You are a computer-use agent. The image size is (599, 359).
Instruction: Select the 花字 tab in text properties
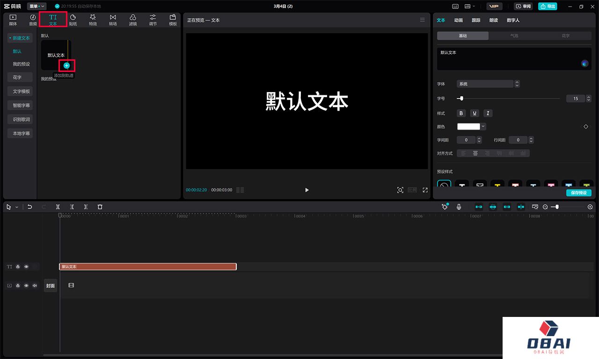click(565, 36)
